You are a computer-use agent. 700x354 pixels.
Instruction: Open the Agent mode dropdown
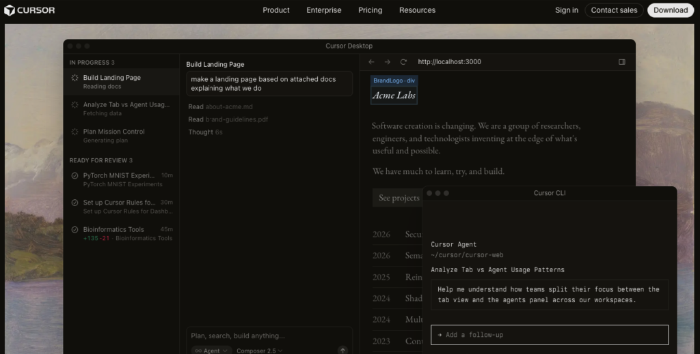coord(212,351)
